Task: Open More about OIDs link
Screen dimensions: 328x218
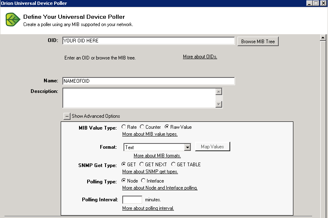Action: pos(200,57)
